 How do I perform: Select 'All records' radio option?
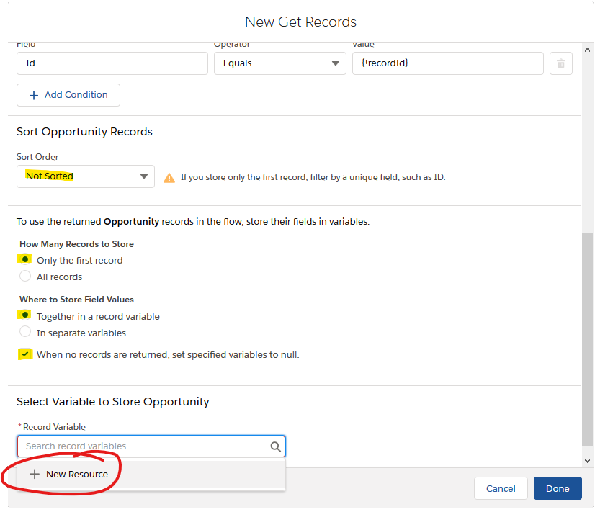point(25,276)
